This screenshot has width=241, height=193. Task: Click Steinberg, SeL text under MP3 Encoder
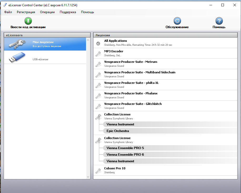pos(112,55)
